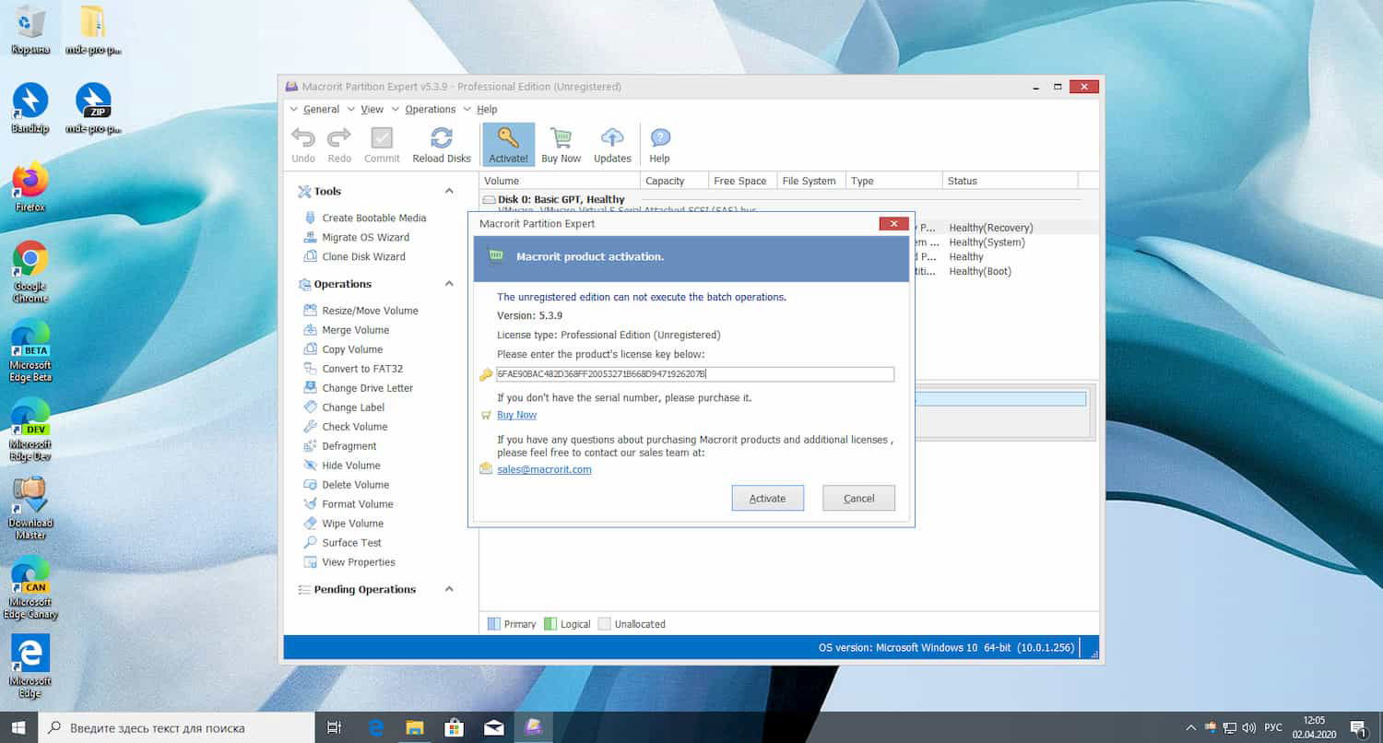1383x743 pixels.
Task: Select Change Drive Letter
Action: [x=367, y=388]
